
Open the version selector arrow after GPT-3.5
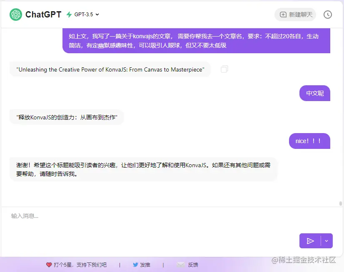click(x=96, y=14)
